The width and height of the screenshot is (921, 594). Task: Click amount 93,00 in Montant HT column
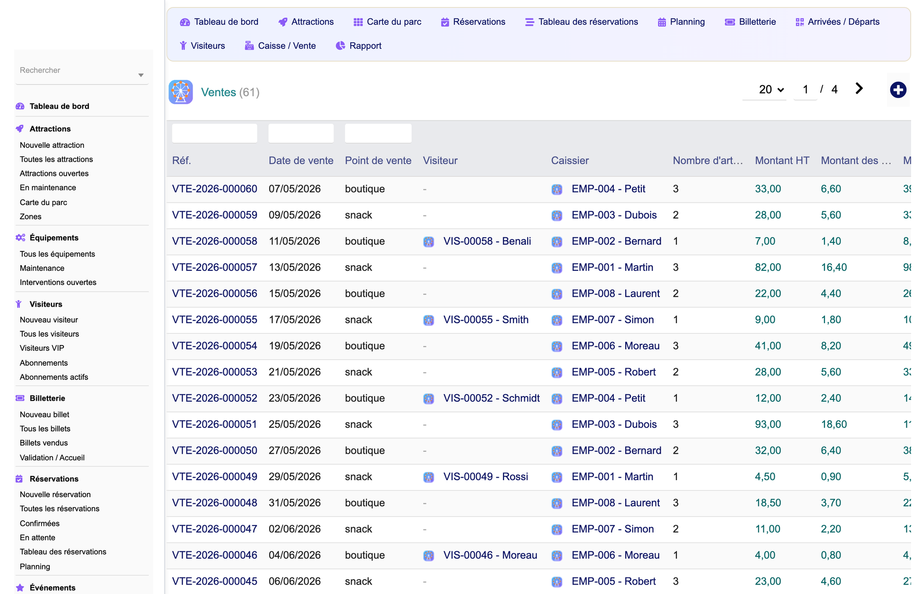coord(768,424)
